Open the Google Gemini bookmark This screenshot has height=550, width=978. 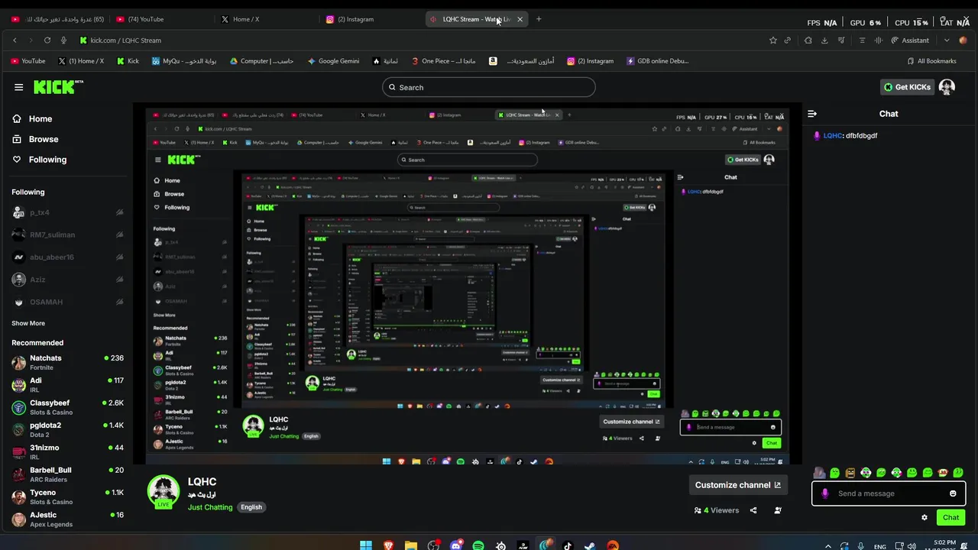(333, 61)
